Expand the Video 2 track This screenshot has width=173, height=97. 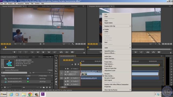72,69
